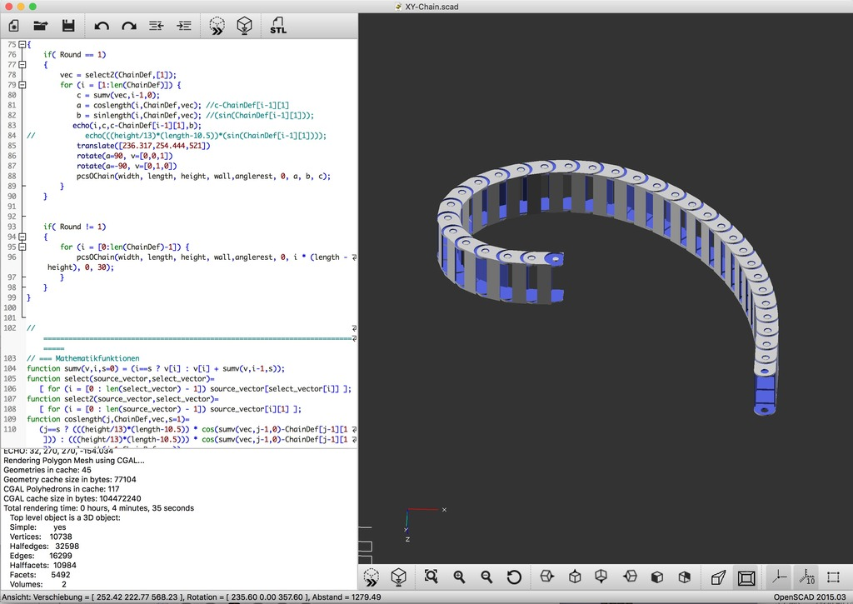Image resolution: width=853 pixels, height=604 pixels.
Task: Save the current XY-Chain design
Action: point(68,26)
